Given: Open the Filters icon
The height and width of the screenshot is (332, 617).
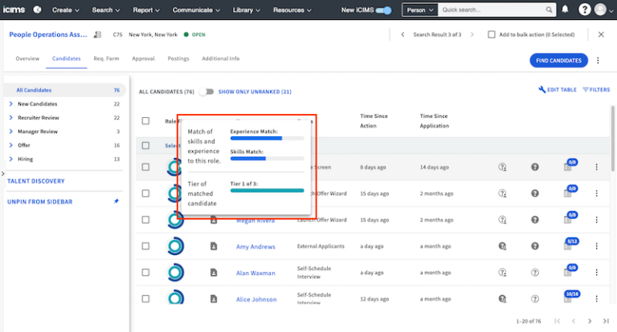Looking at the screenshot, I should pyautogui.click(x=586, y=90).
